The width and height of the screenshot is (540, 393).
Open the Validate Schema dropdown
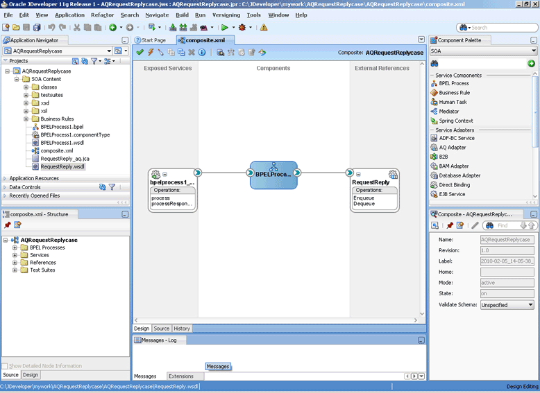pyautogui.click(x=530, y=305)
